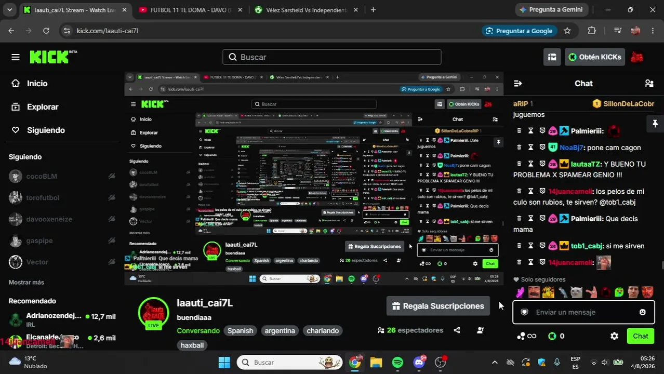Open the Conversando category link
Screen dimensions: 664x374
[198, 331]
